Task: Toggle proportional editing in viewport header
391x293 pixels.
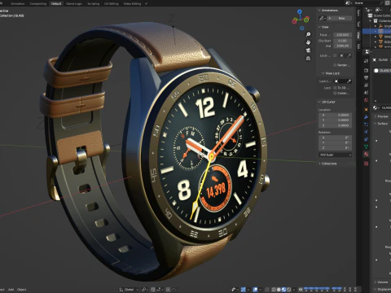Action: coord(168,290)
